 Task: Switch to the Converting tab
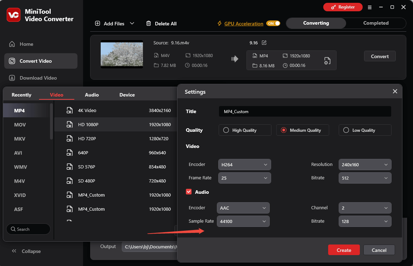click(316, 23)
